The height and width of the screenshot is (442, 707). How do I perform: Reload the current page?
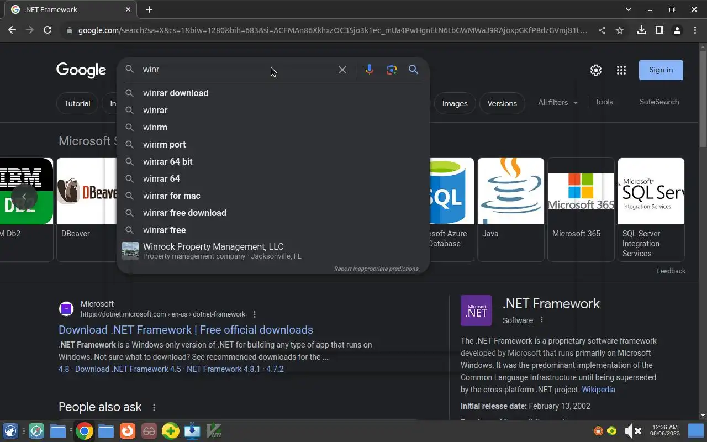48,30
